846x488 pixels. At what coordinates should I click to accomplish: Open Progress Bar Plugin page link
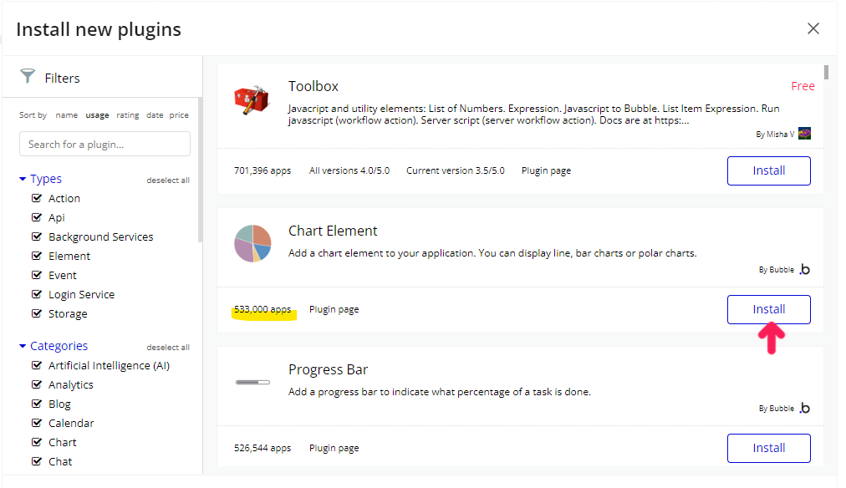pos(334,448)
